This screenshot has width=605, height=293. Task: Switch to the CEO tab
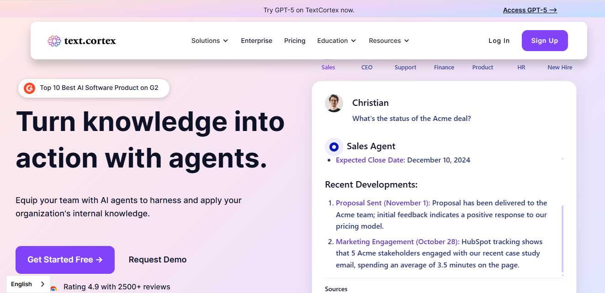click(367, 67)
